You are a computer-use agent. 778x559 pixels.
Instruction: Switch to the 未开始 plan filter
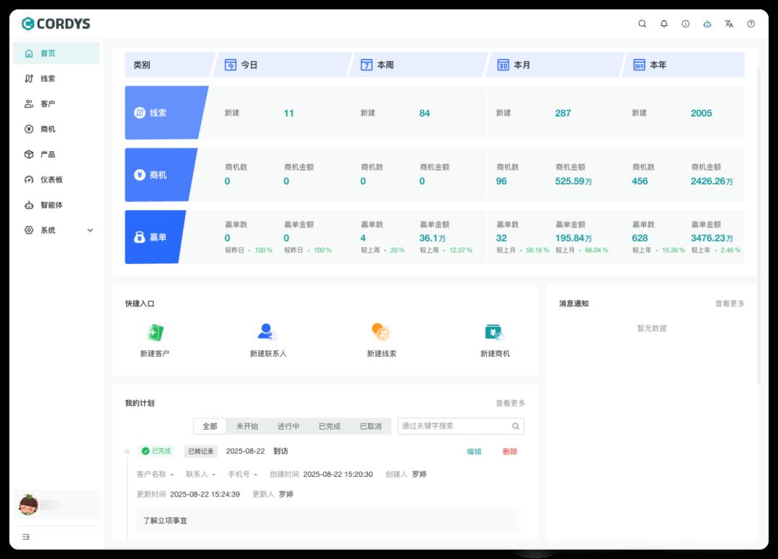(x=248, y=426)
